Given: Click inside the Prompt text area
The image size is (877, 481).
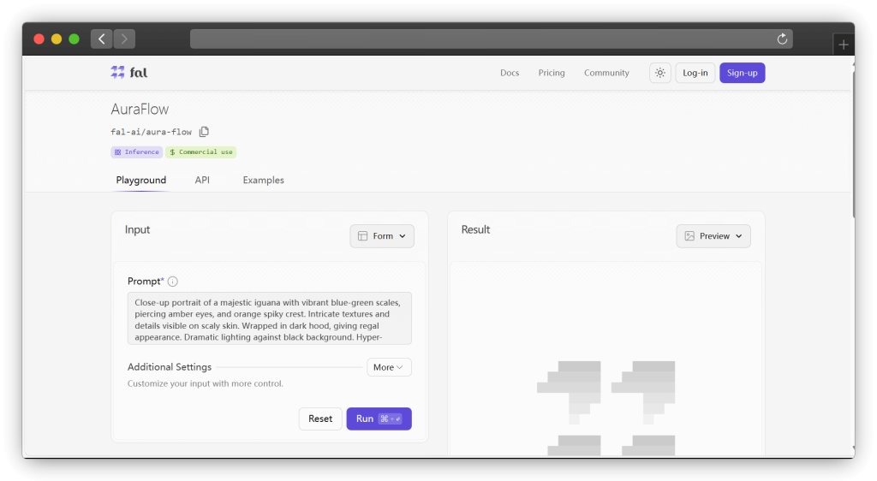Looking at the screenshot, I should pyautogui.click(x=269, y=318).
